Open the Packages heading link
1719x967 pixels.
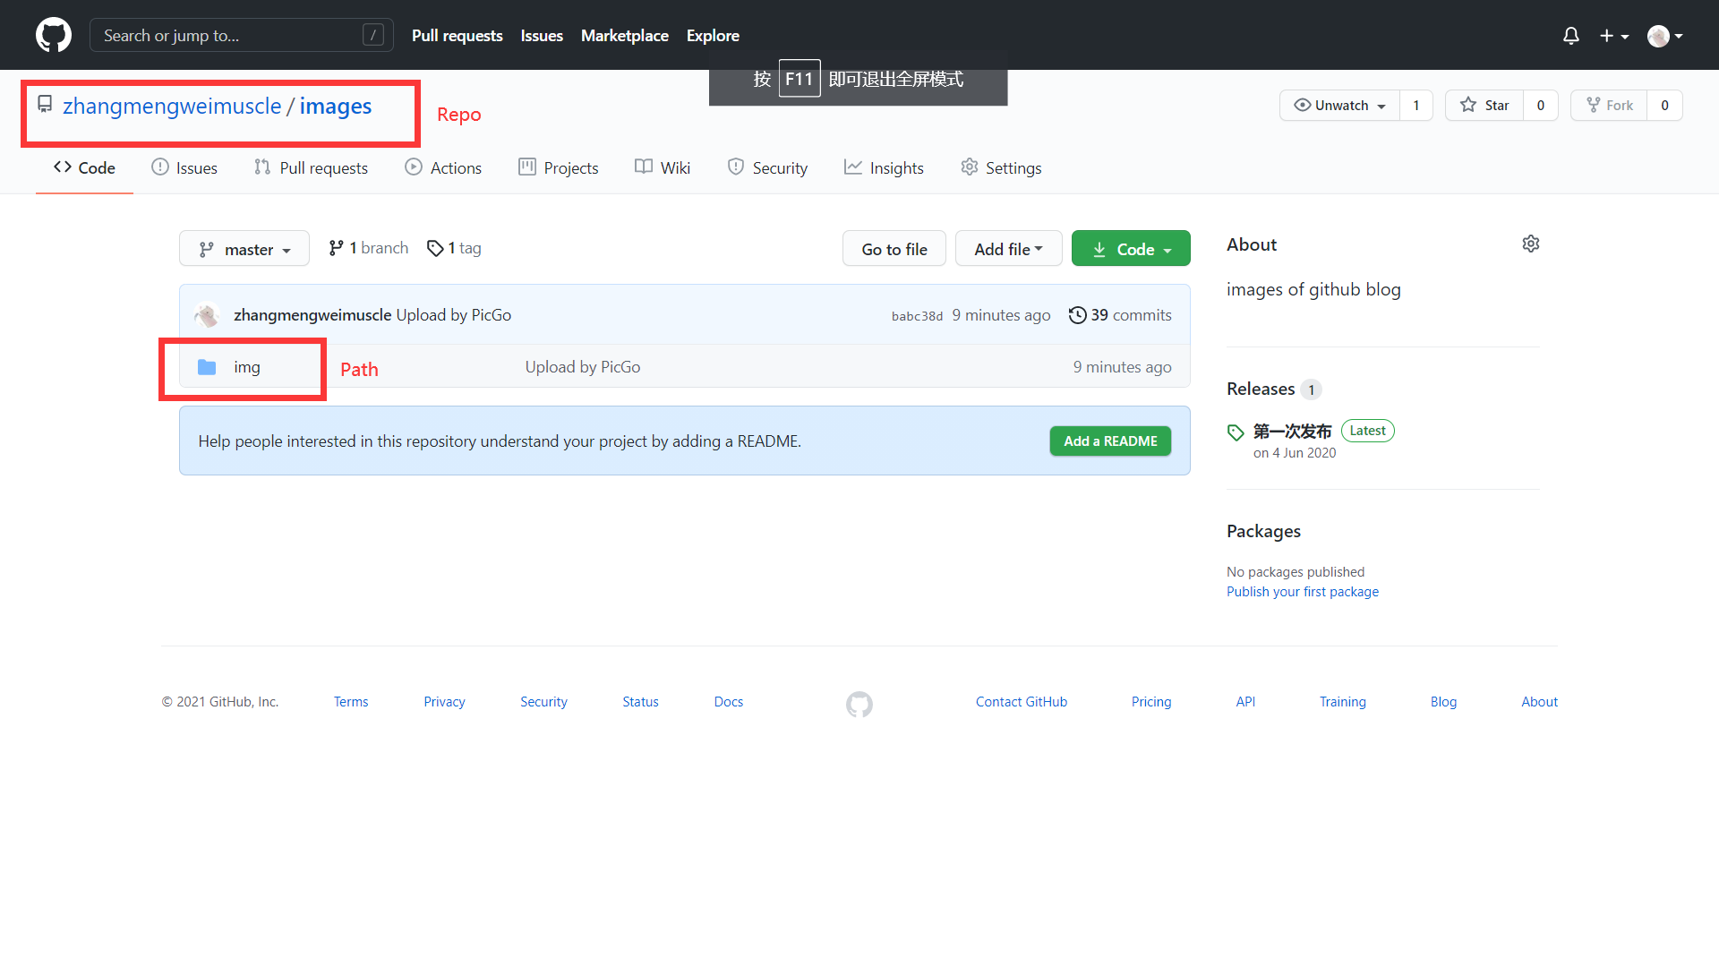click(x=1263, y=531)
